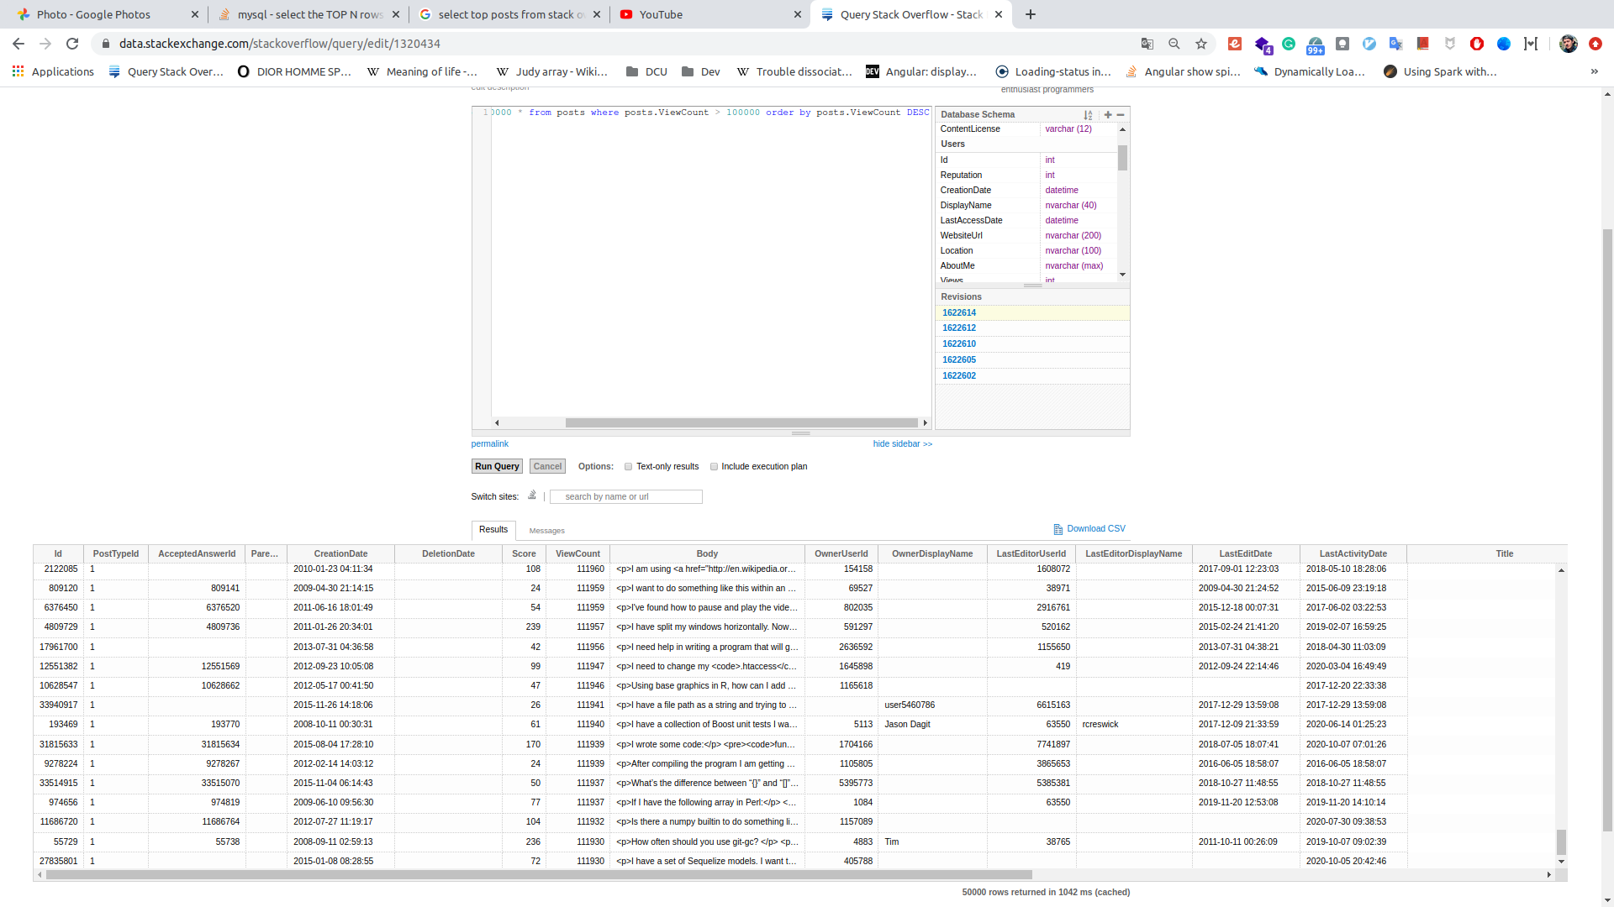
Task: Click the zoom magnifier icon in the address bar
Action: [1174, 44]
